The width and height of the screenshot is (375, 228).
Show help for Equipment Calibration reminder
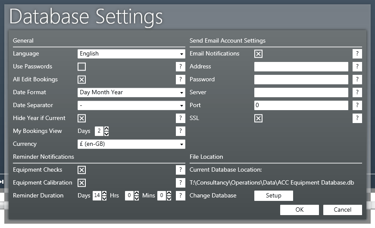click(x=181, y=183)
